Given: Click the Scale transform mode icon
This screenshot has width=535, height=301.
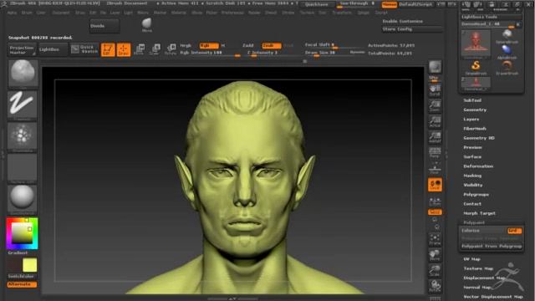Looking at the screenshot, I should [155, 49].
